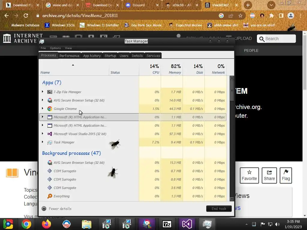The width and height of the screenshot is (307, 230).
Task: Open the Windows 11 Installer bookmark
Action: point(100,25)
